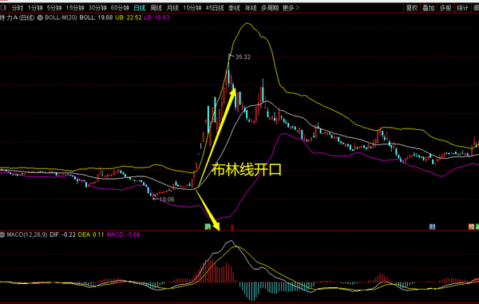Screen dimensions: 479x304
Task: Open the BOLL-M indicator dropdown arrow
Action: pos(40,18)
